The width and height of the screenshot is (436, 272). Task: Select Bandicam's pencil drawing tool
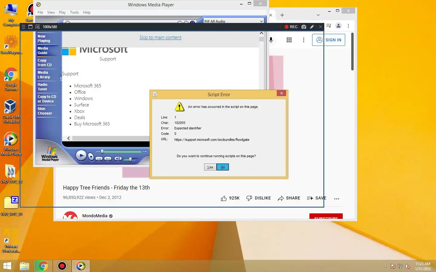(x=312, y=27)
